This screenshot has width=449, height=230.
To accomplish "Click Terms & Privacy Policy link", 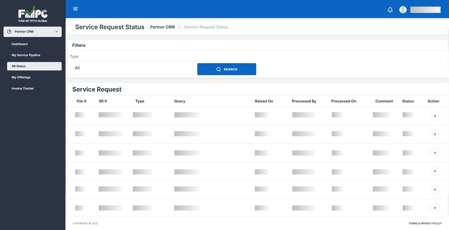I will pyautogui.click(x=425, y=224).
